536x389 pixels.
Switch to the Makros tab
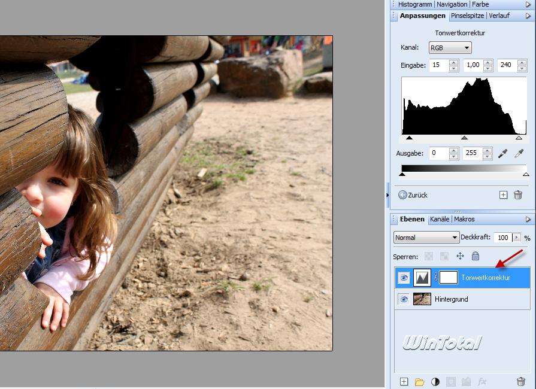tap(464, 219)
